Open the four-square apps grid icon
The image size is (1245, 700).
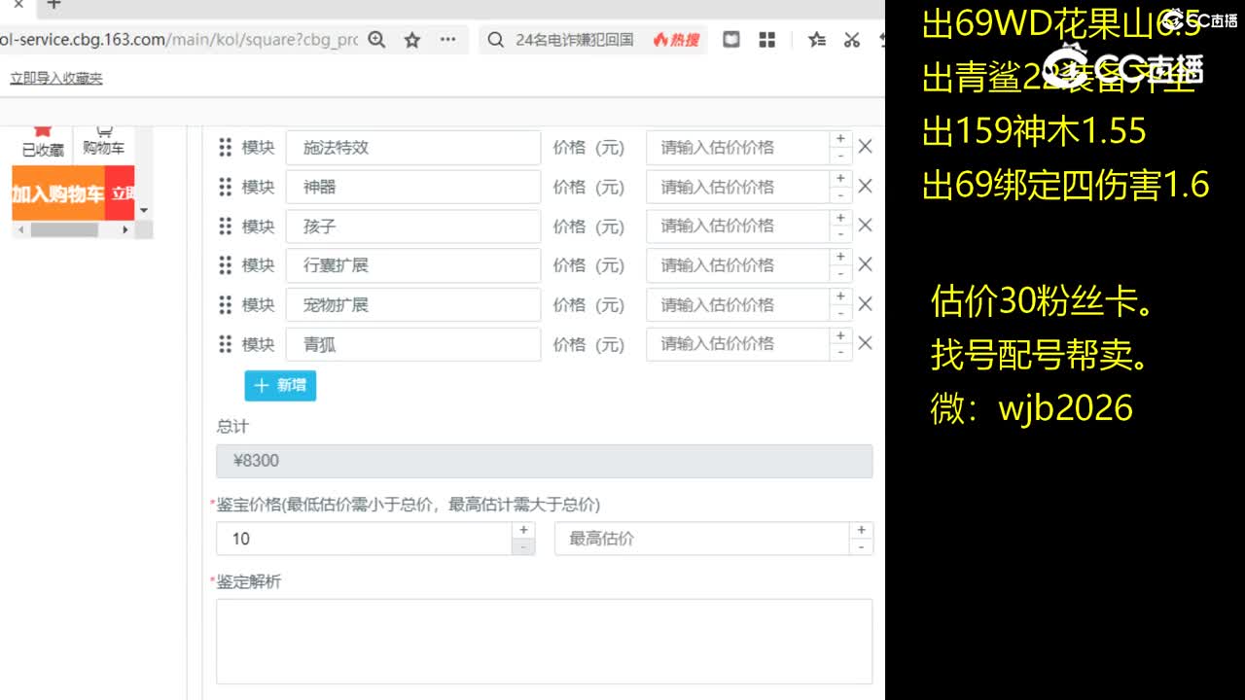click(x=767, y=40)
